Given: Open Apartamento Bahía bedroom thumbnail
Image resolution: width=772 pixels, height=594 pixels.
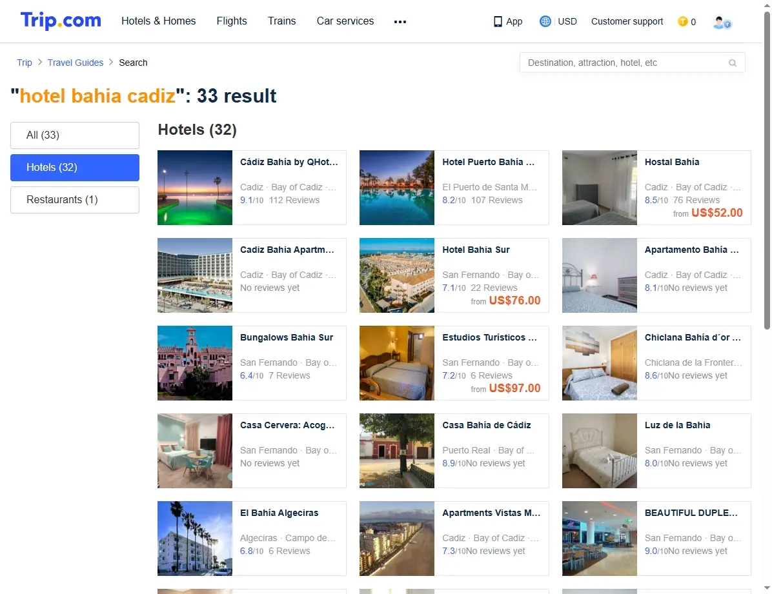Looking at the screenshot, I should [x=600, y=275].
